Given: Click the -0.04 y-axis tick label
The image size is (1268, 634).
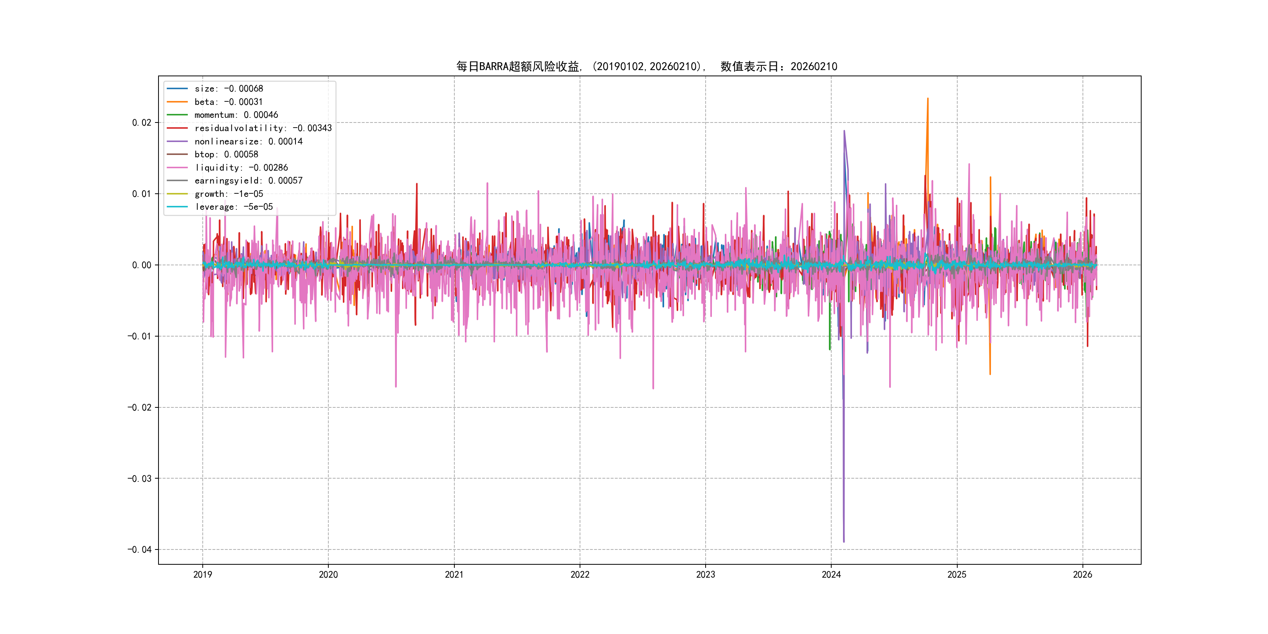Looking at the screenshot, I should coord(139,549).
